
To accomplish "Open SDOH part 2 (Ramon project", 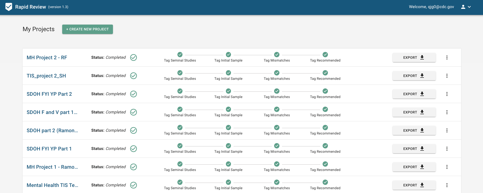I will (x=52, y=130).
